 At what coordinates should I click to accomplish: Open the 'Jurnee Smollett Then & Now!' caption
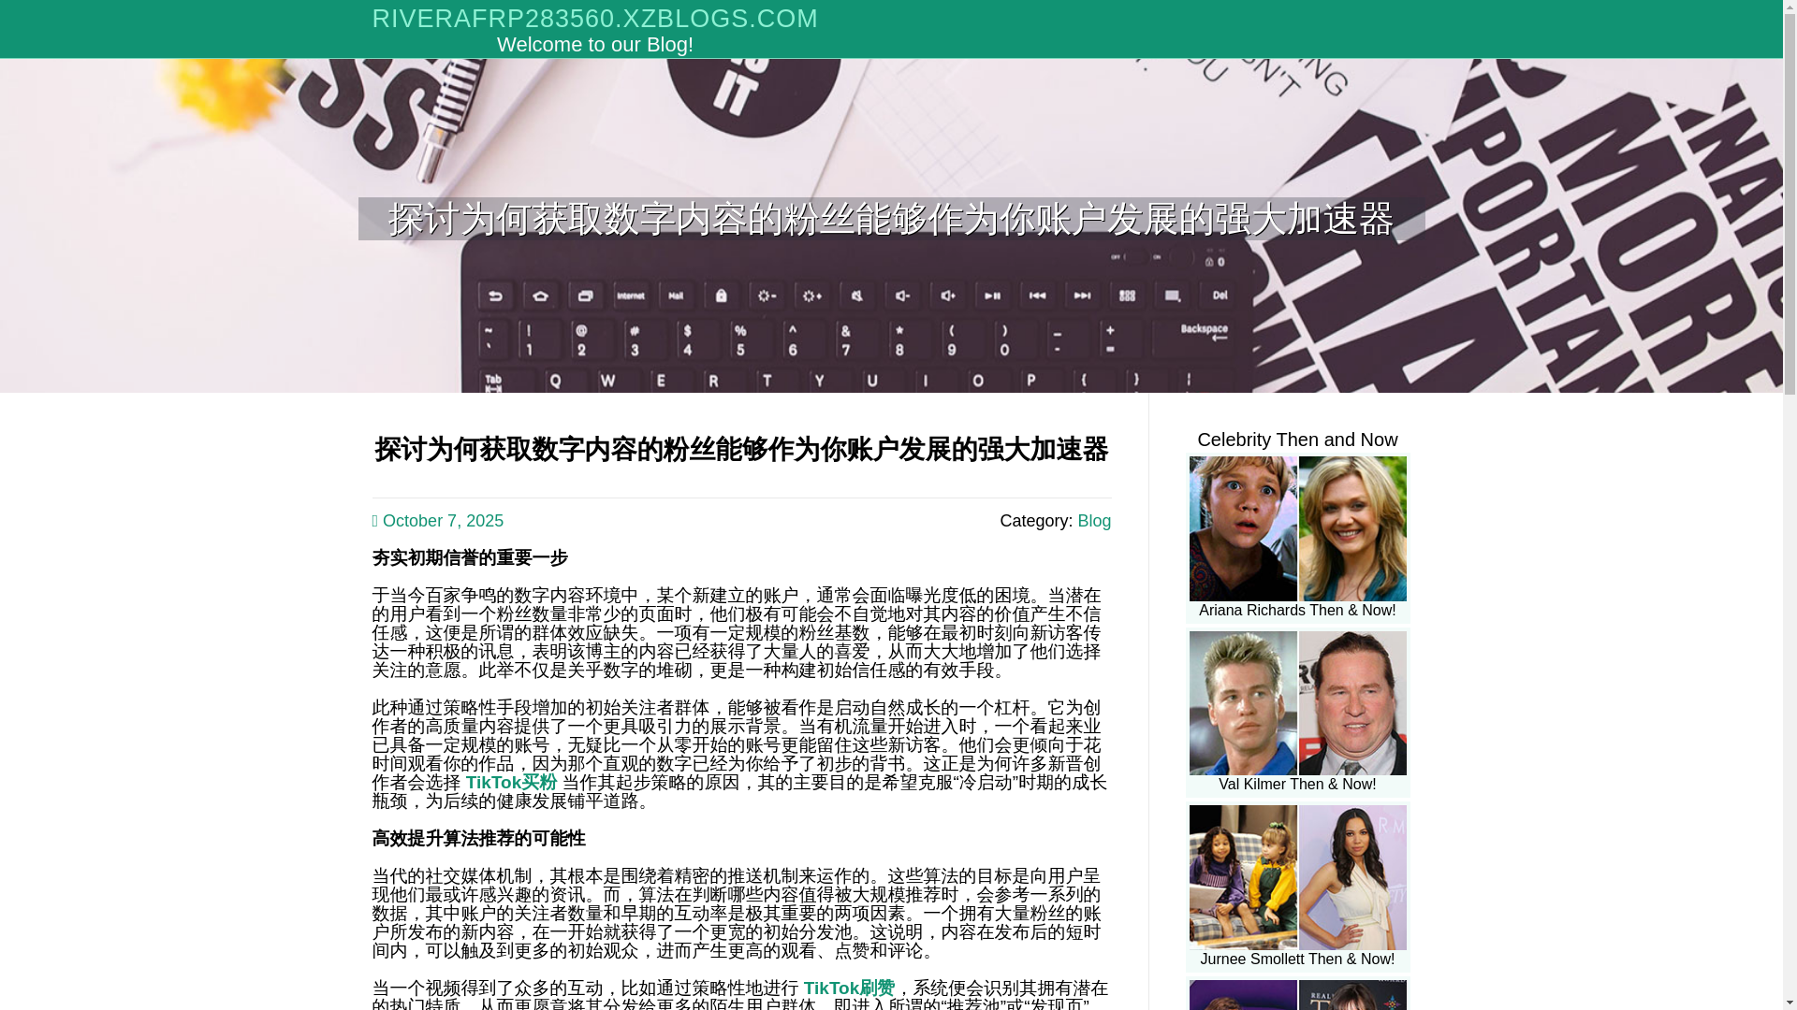pyautogui.click(x=1297, y=959)
